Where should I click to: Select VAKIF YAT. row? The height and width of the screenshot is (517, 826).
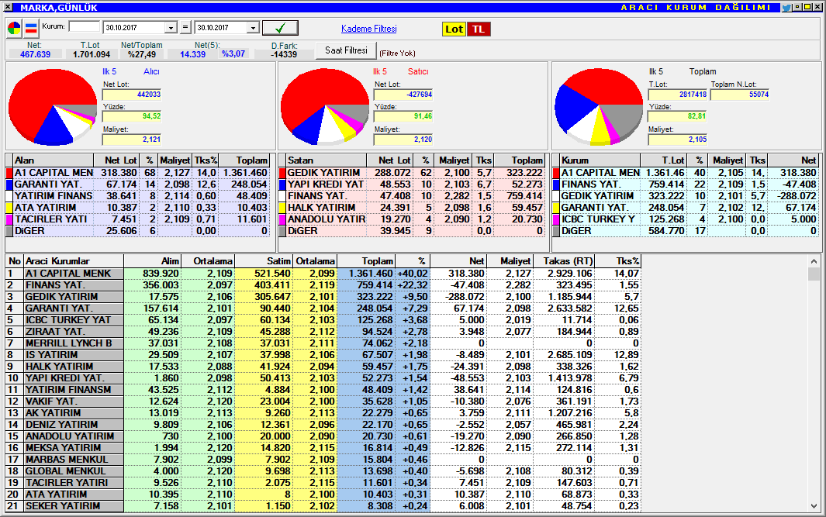click(x=323, y=402)
